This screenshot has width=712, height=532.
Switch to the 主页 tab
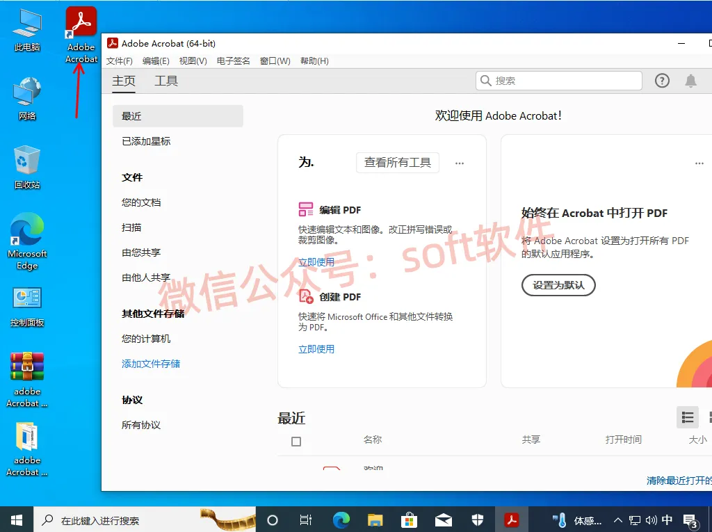pos(124,81)
